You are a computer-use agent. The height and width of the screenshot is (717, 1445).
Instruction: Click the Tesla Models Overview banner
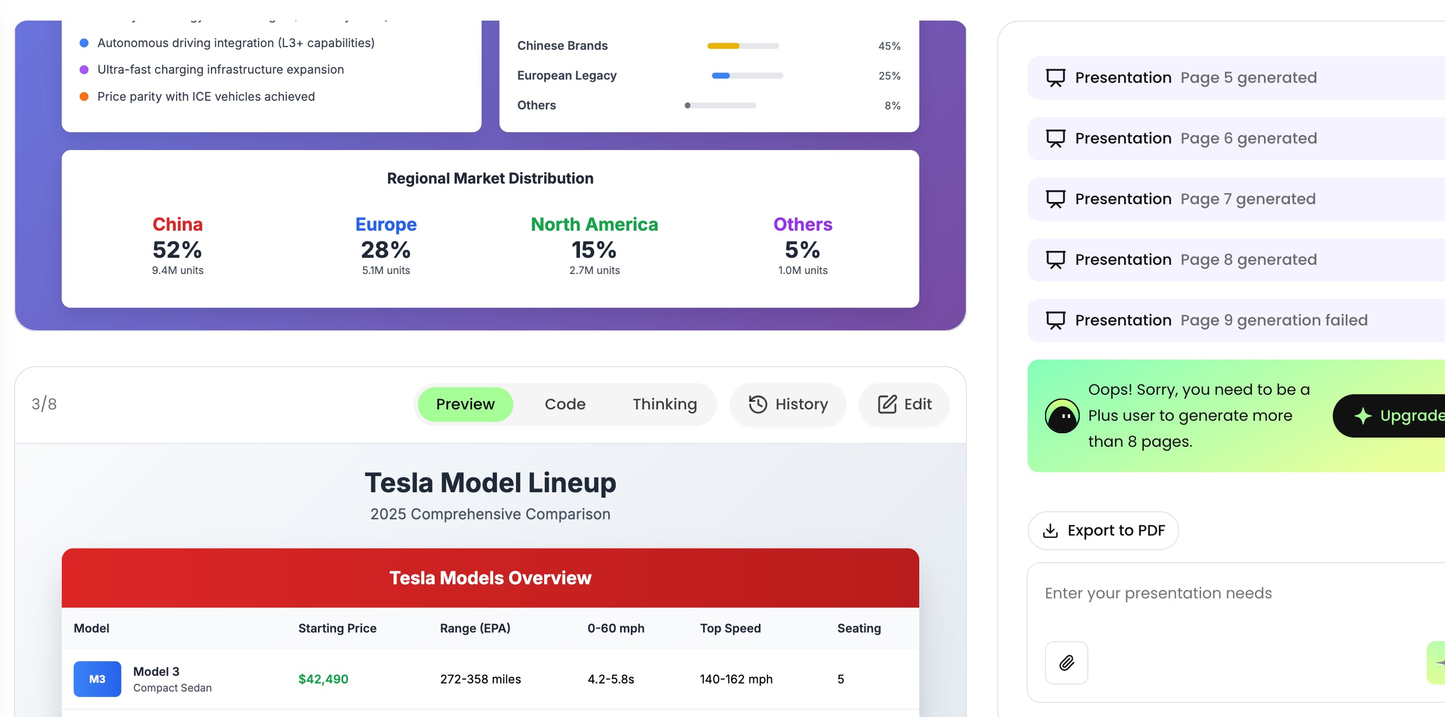pyautogui.click(x=491, y=578)
